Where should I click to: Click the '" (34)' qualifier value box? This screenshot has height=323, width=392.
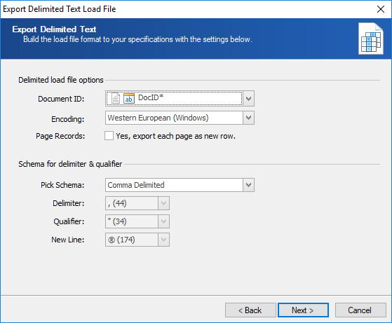click(x=132, y=221)
